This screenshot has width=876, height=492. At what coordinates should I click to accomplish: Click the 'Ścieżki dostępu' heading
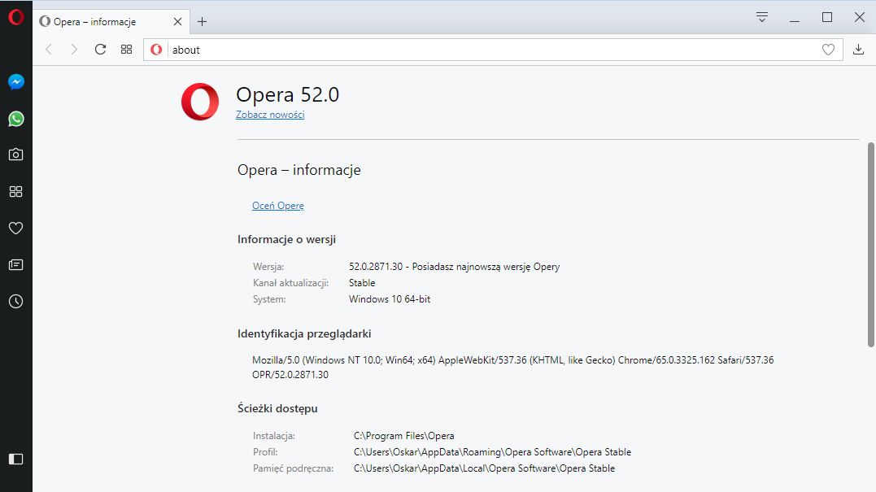pyautogui.click(x=277, y=408)
